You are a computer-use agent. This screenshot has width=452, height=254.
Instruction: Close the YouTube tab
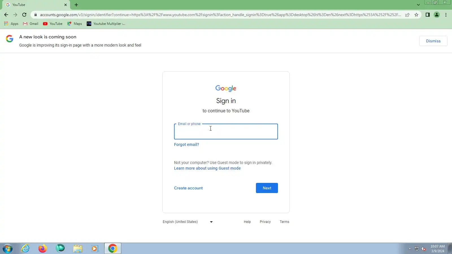tap(66, 5)
